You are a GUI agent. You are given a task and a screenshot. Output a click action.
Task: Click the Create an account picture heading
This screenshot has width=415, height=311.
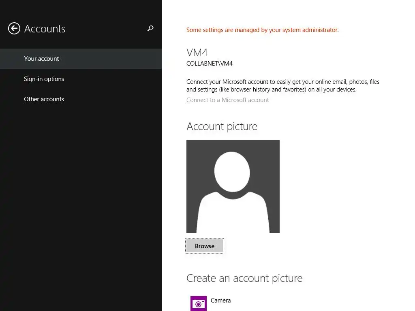tap(244, 278)
